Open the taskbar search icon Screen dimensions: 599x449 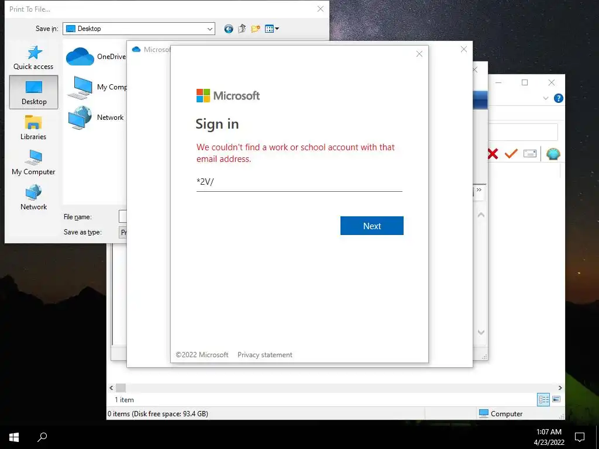[42, 437]
